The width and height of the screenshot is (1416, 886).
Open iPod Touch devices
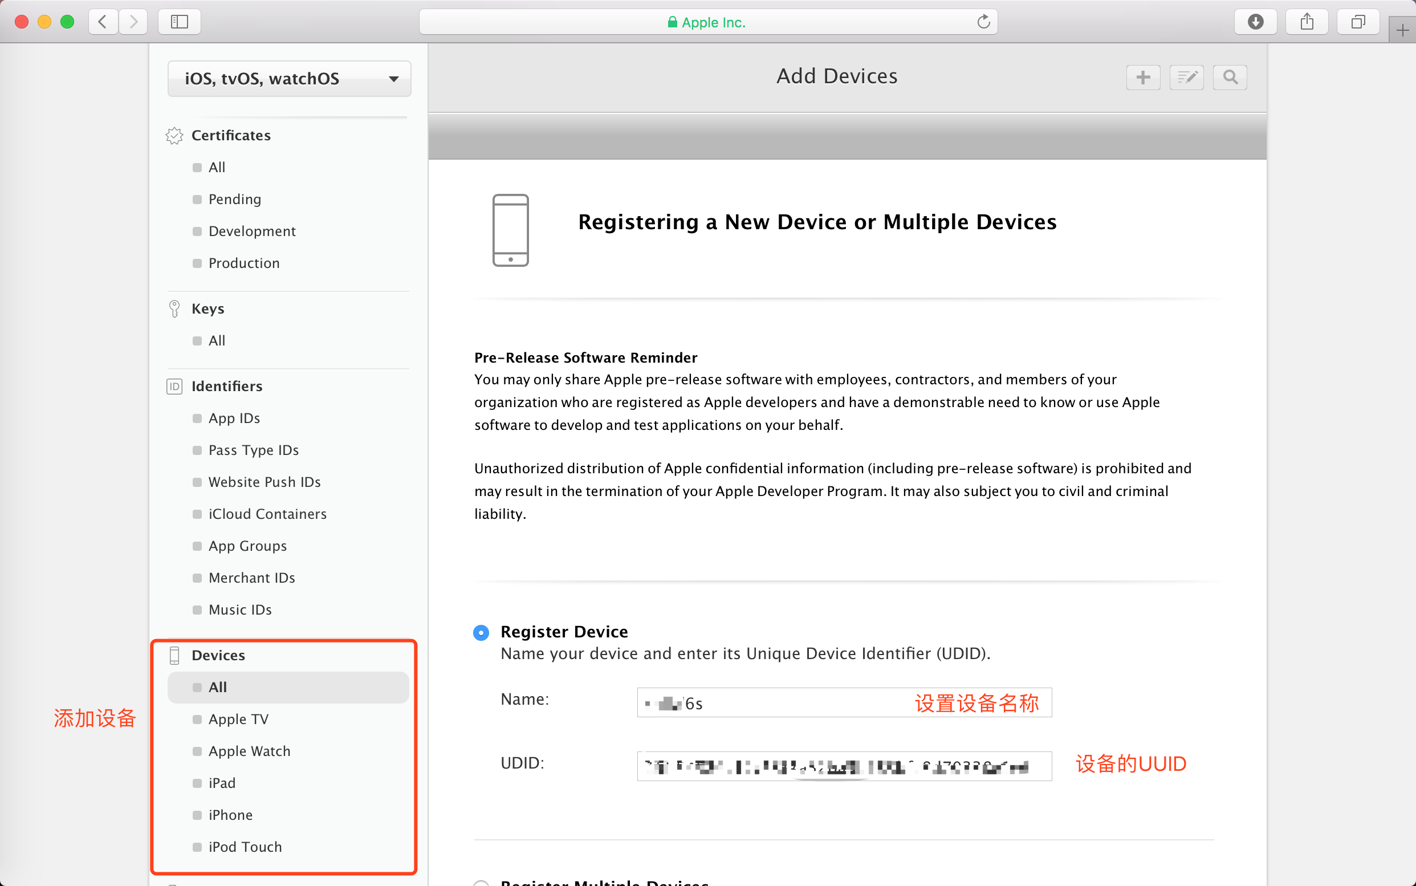(x=246, y=847)
